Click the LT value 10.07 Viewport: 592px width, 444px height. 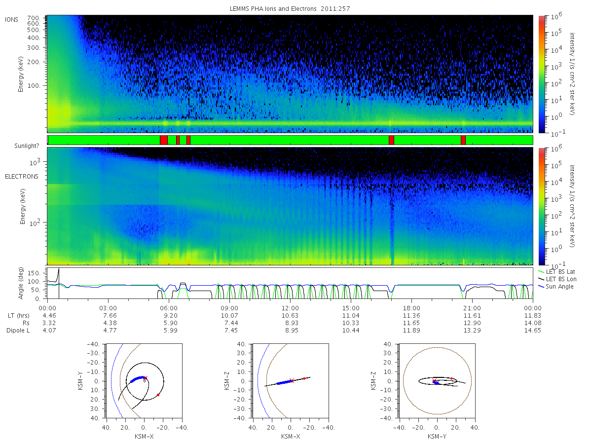229,316
